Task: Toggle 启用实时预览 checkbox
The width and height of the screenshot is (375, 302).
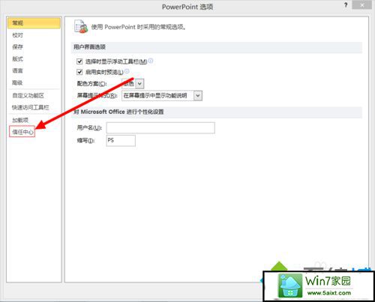Action: pos(79,72)
